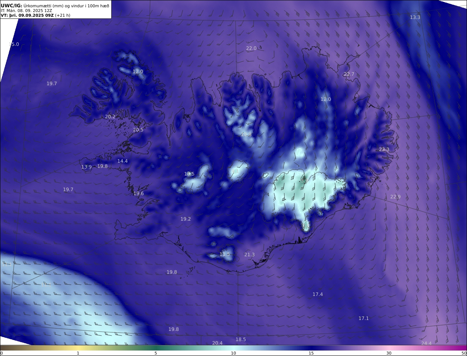Click the 11.5 value label
467x356 pixels.
pos(225,254)
